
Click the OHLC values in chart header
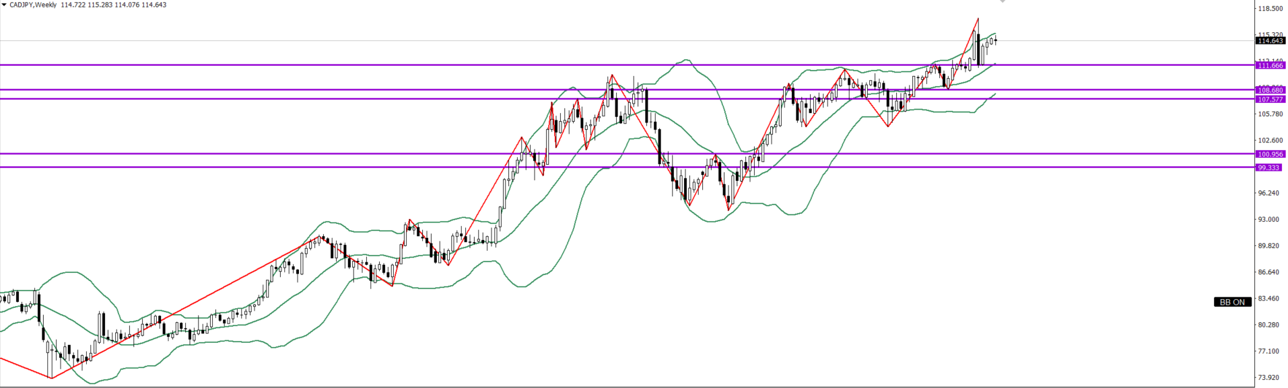(113, 5)
